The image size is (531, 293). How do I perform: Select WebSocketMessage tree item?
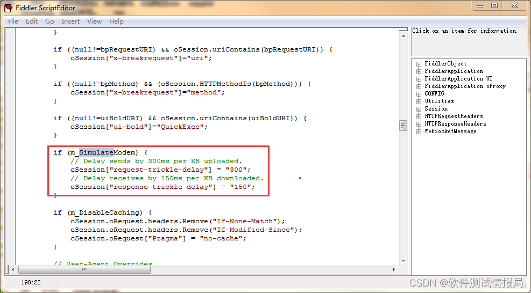(450, 131)
